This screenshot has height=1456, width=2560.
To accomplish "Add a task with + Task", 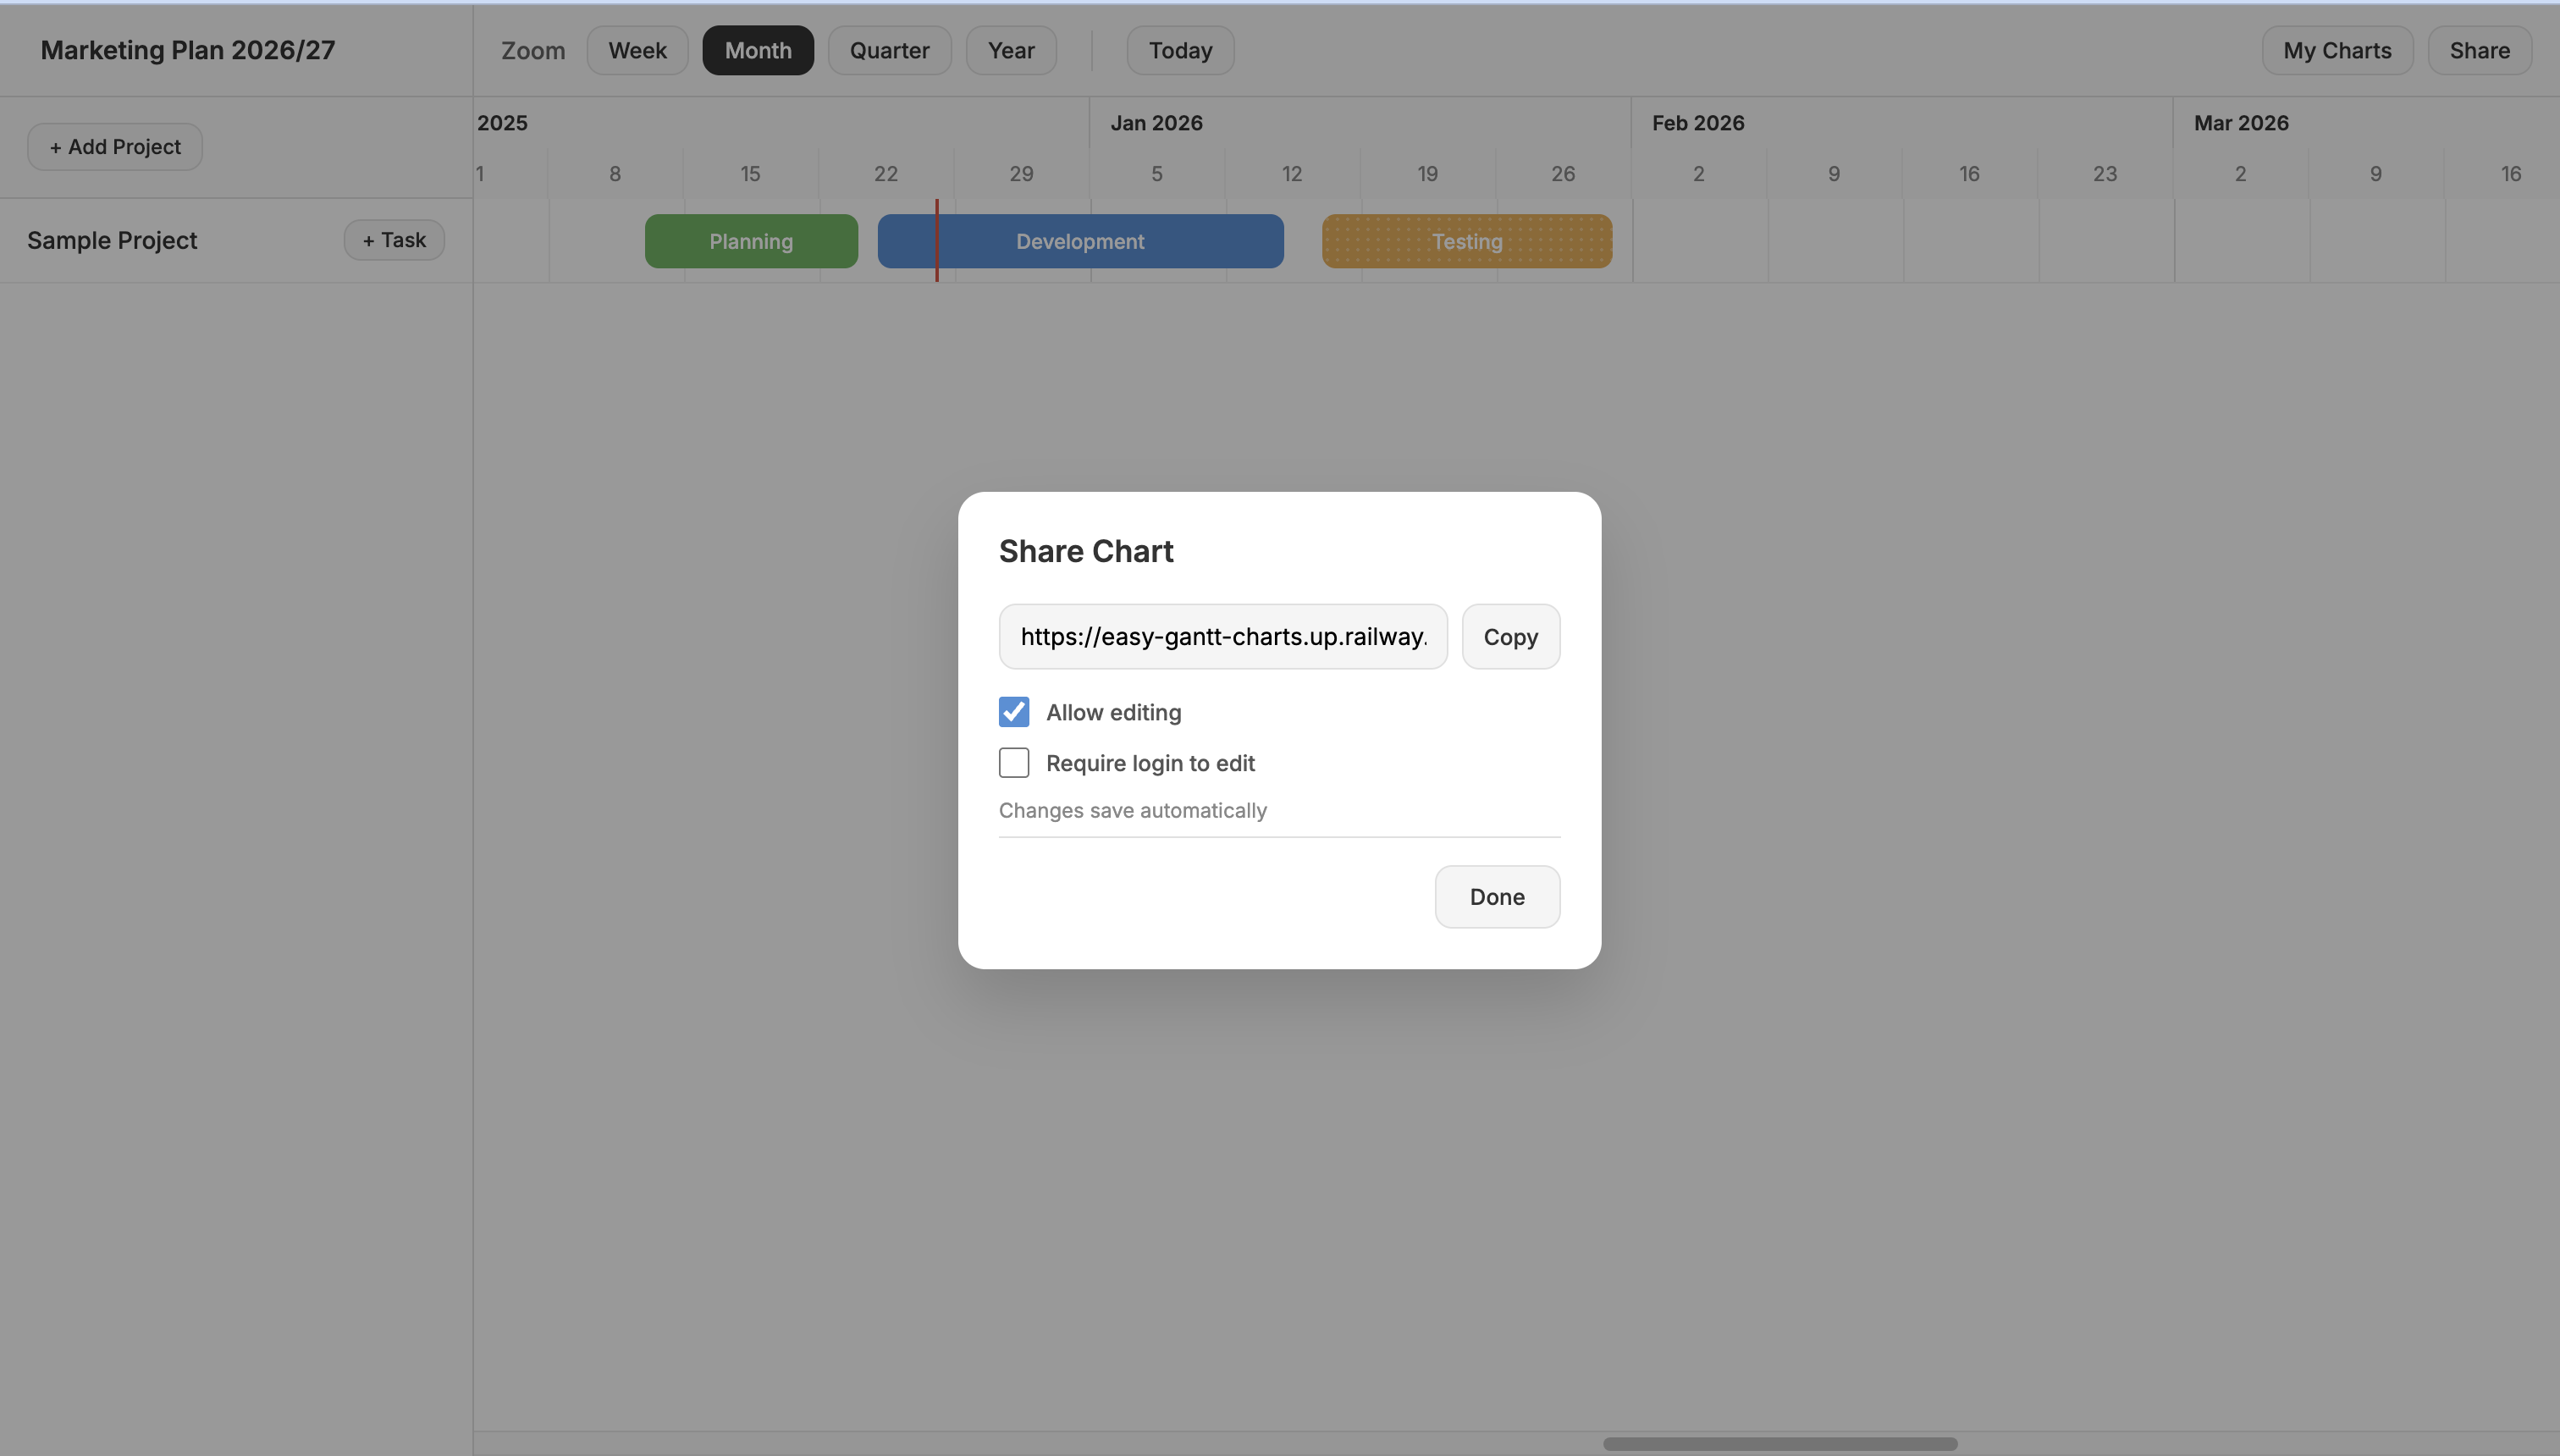I will coord(394,240).
